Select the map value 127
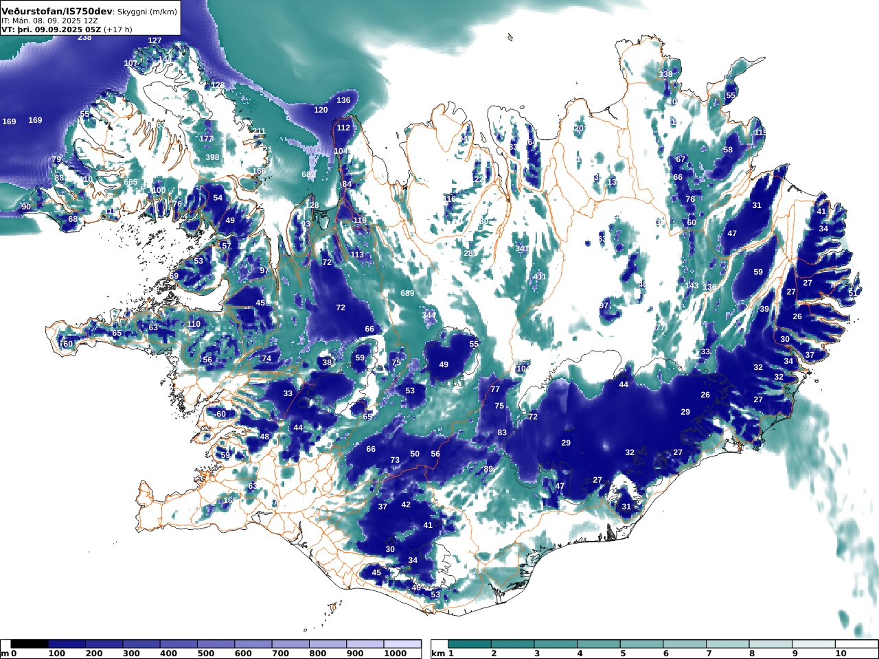Image resolution: width=879 pixels, height=659 pixels. (x=155, y=41)
